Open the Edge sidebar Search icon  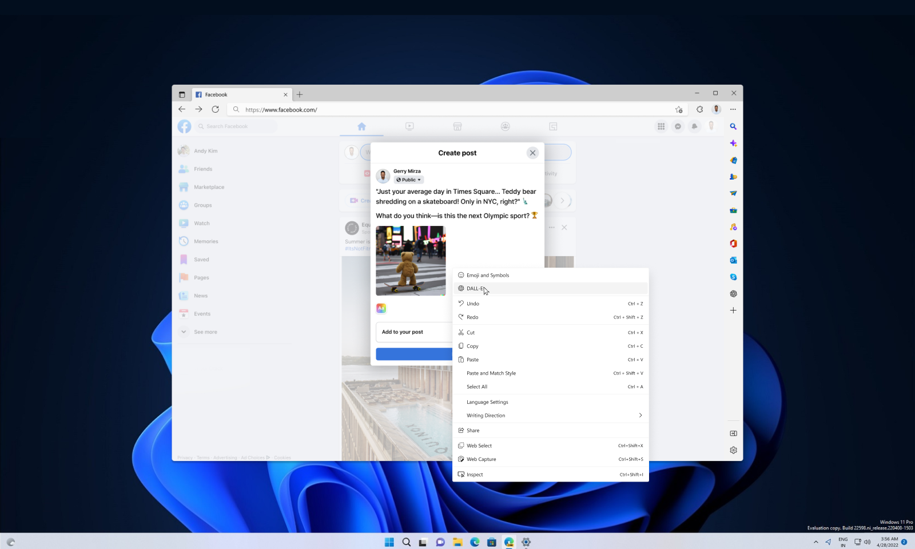coord(733,126)
